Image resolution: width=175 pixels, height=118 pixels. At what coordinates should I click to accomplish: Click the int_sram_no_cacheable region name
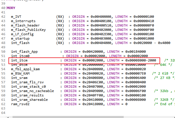(x=32, y=91)
